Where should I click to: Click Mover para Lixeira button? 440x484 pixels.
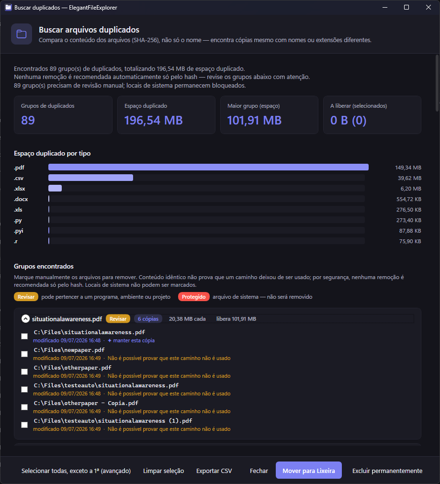[308, 471]
